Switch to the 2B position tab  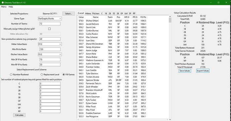point(110,13)
